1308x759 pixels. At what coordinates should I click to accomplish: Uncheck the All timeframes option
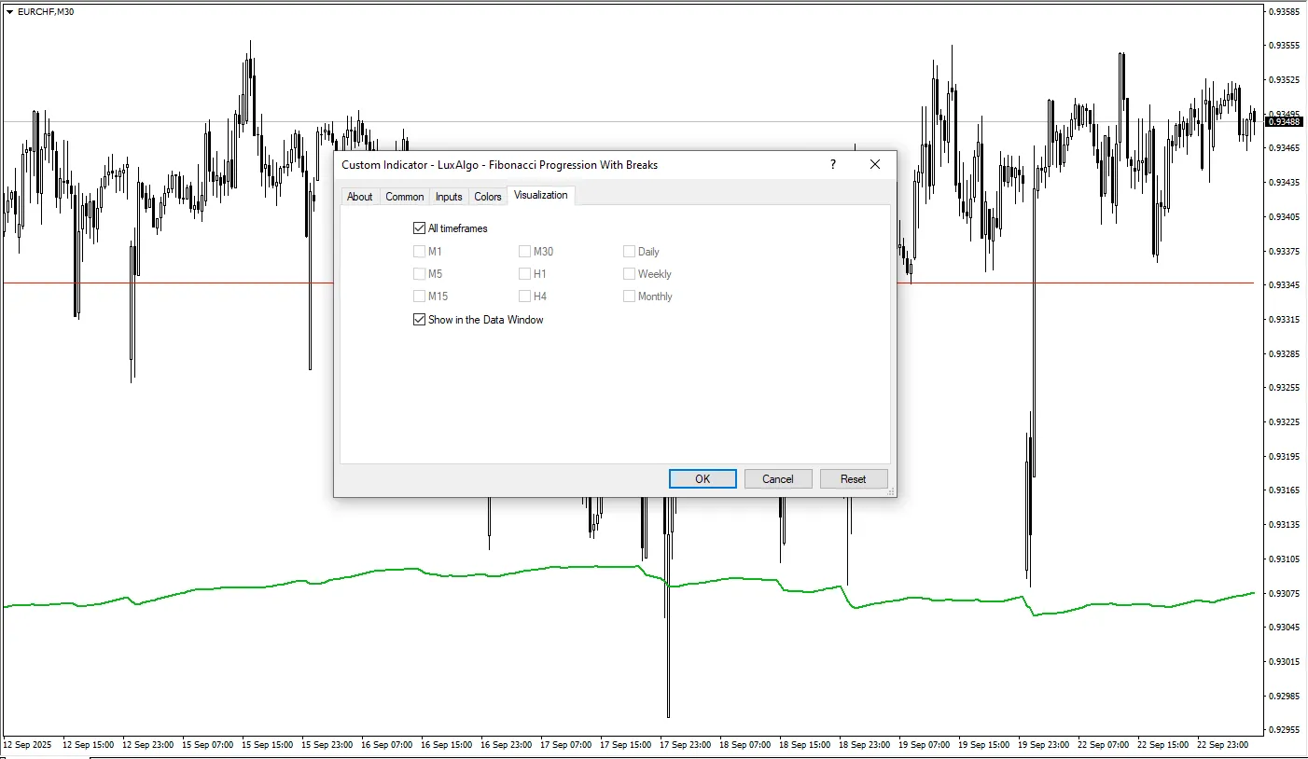point(419,228)
